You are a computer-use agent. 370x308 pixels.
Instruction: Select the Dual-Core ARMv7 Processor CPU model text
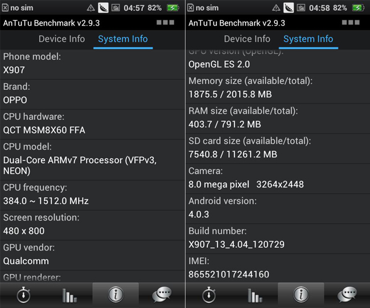[80, 165]
